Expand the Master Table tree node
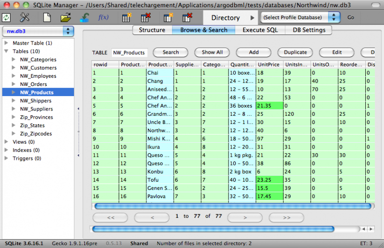 click(x=6, y=43)
